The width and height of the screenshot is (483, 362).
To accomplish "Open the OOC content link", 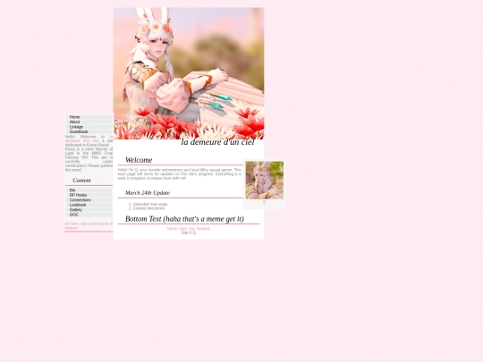I will click(89, 215).
